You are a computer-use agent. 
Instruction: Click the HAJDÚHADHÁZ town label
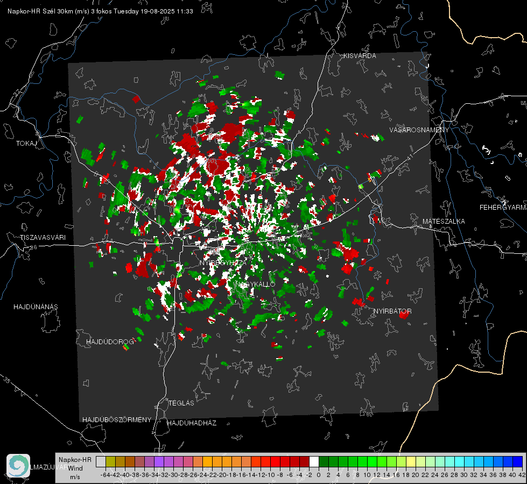[x=192, y=423]
